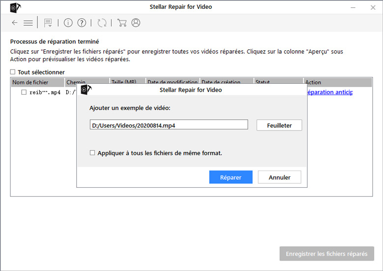Image resolution: width=383 pixels, height=271 pixels.
Task: Click the Date de modification column header
Action: click(173, 81)
